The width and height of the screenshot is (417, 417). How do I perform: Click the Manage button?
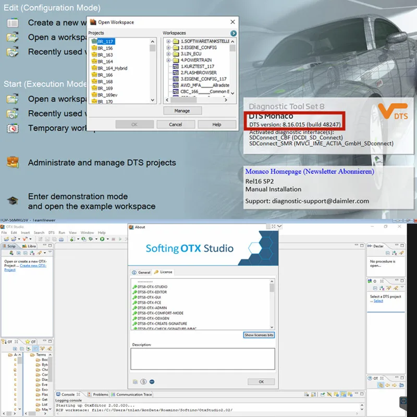pos(182,111)
